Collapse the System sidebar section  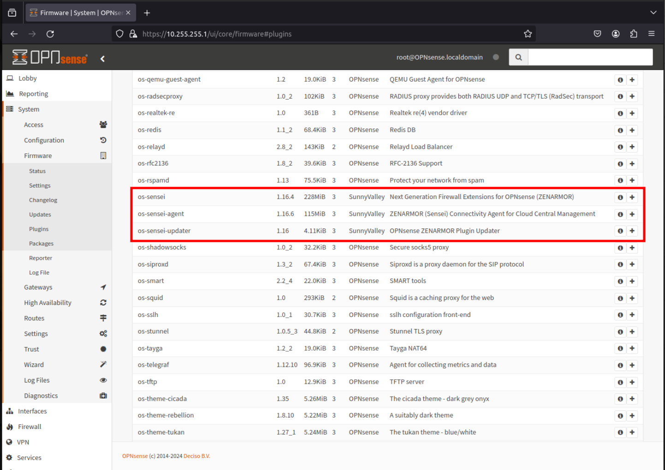tap(57, 109)
